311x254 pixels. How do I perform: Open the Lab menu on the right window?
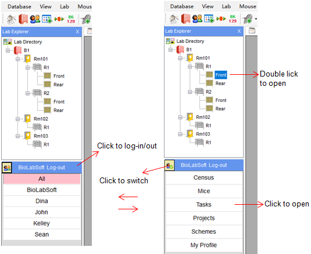tap(226, 6)
